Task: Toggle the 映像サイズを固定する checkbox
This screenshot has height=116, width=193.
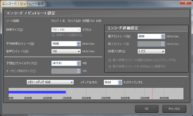Action: tap(54, 35)
